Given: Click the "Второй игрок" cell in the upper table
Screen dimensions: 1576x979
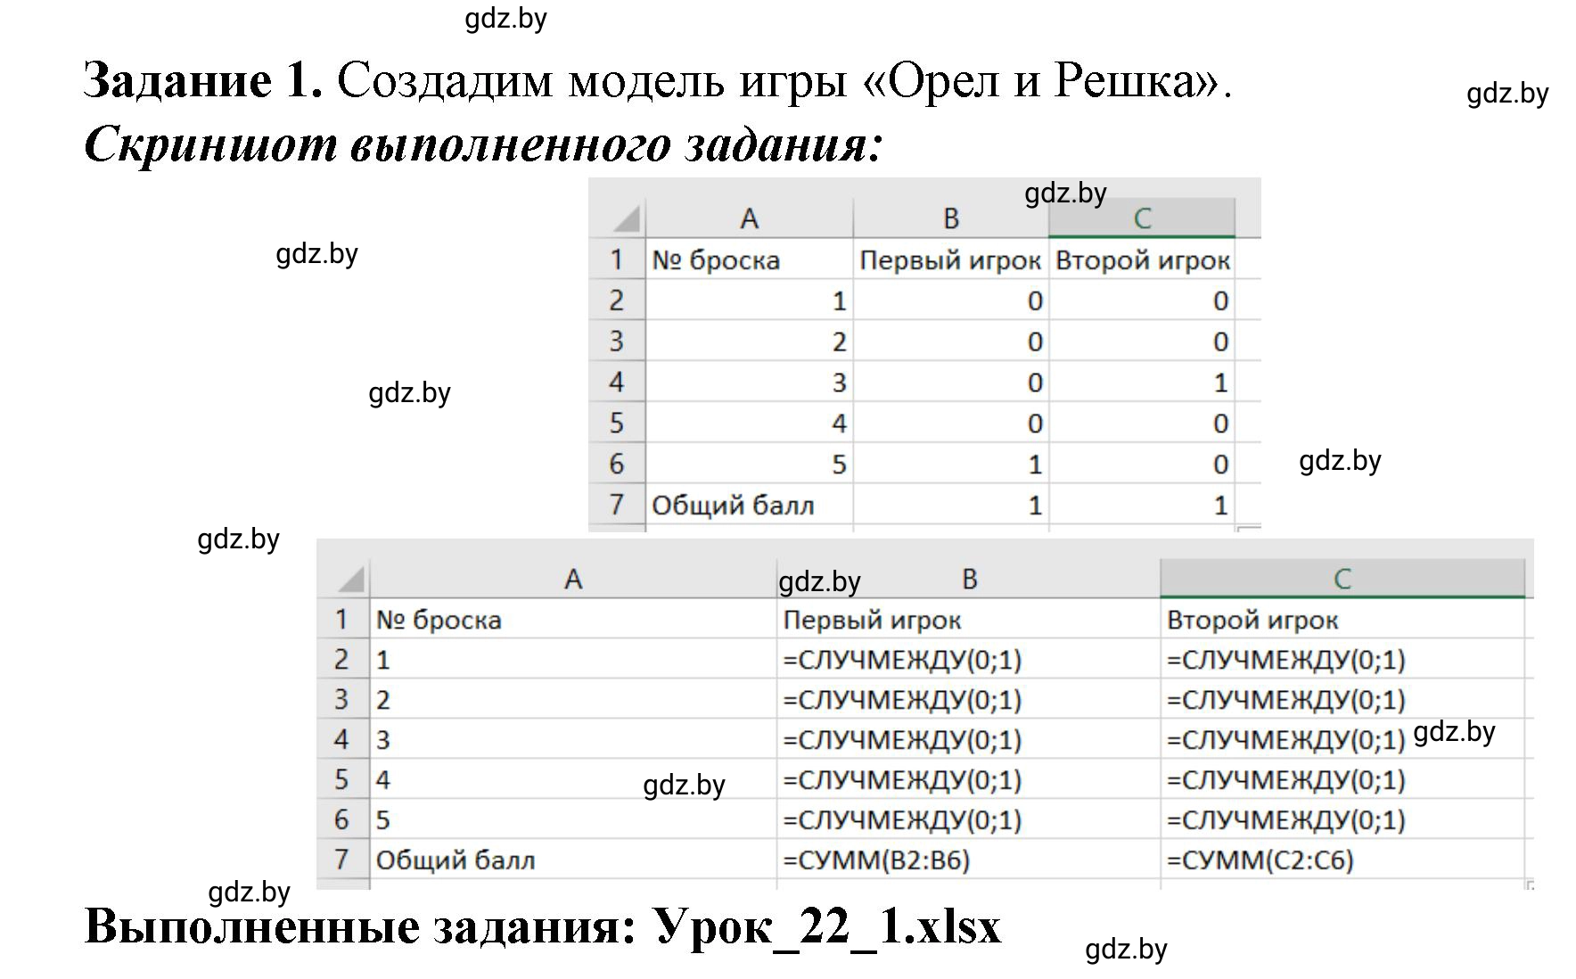Looking at the screenshot, I should click(x=1142, y=259).
